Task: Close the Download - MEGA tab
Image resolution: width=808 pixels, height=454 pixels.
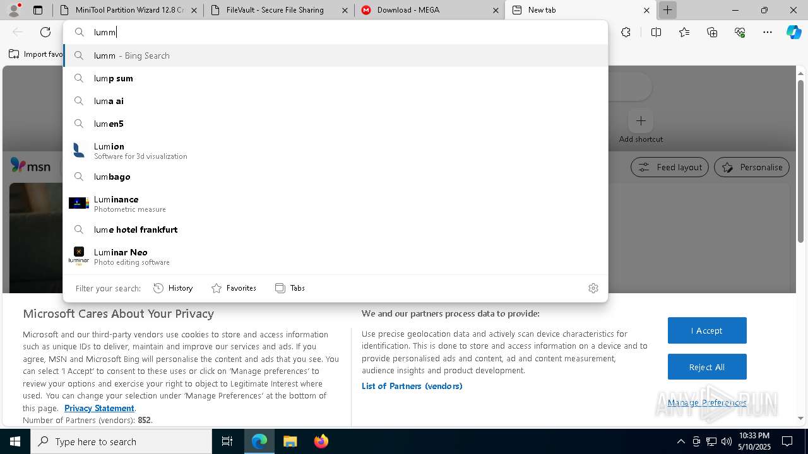Action: [496, 10]
